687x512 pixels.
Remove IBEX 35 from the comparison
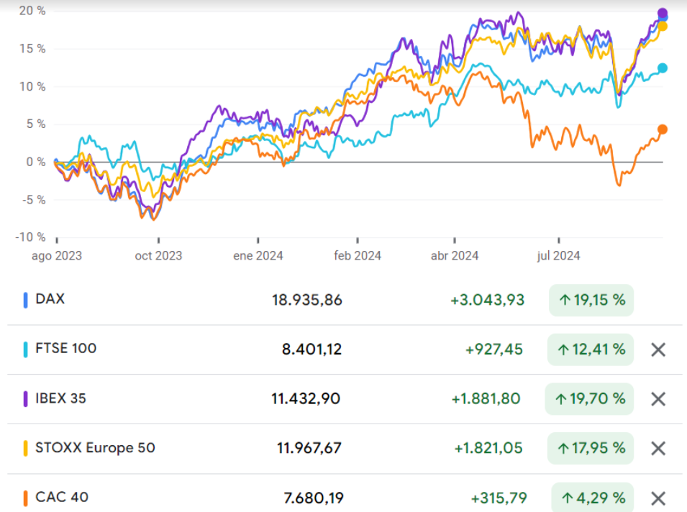coord(658,399)
